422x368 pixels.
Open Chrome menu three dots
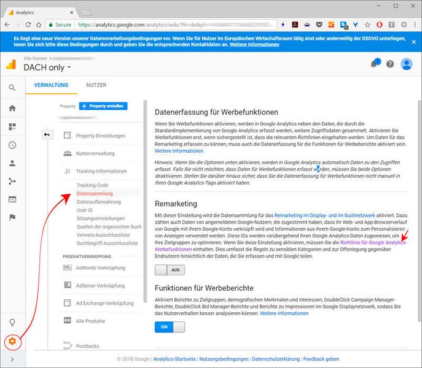pyautogui.click(x=415, y=25)
